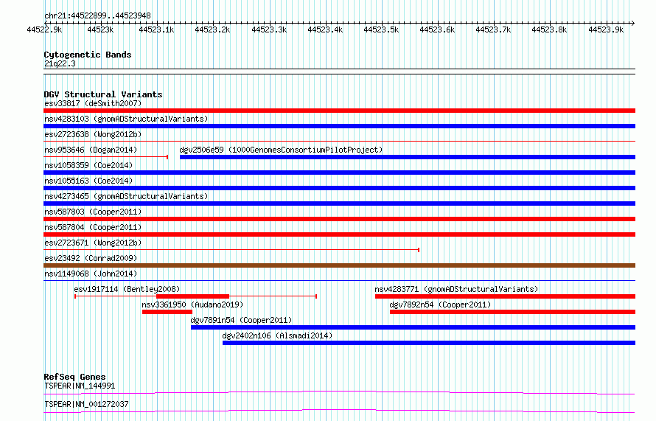
Task: Click the 44523.6k ruler tick label
Action: coord(437,29)
